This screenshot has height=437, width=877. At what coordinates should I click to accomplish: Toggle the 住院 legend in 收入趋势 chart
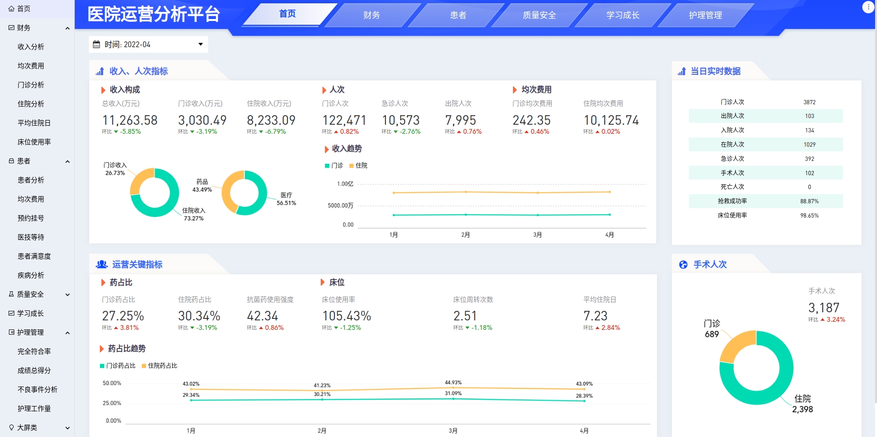click(358, 166)
